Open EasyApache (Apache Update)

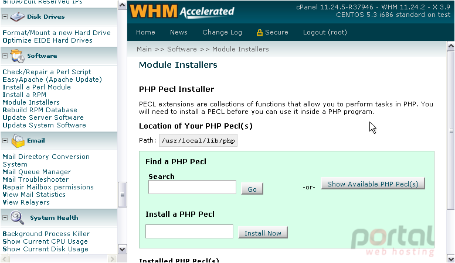(x=52, y=79)
